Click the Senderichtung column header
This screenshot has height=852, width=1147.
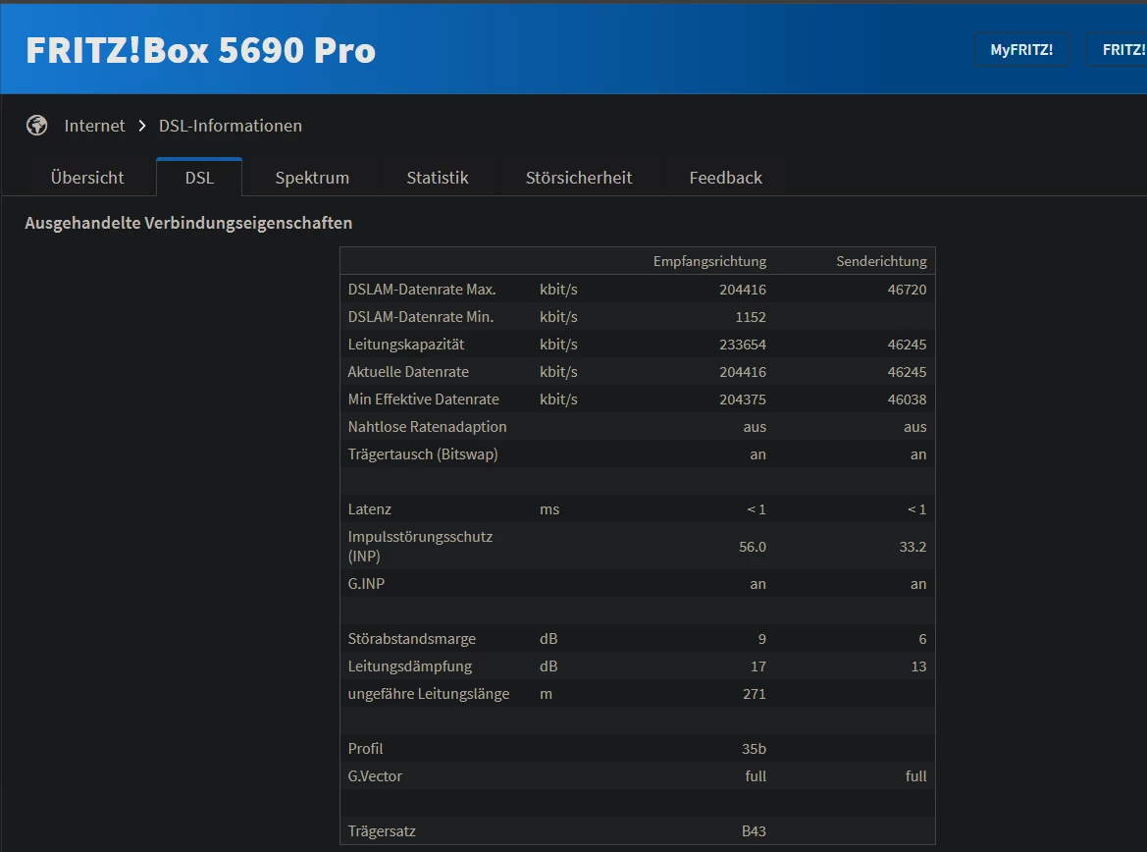click(881, 261)
